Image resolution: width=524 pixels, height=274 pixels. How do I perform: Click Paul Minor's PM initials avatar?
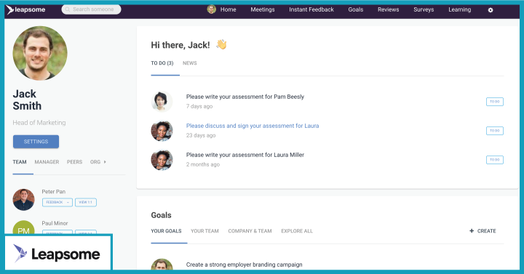coord(24,227)
